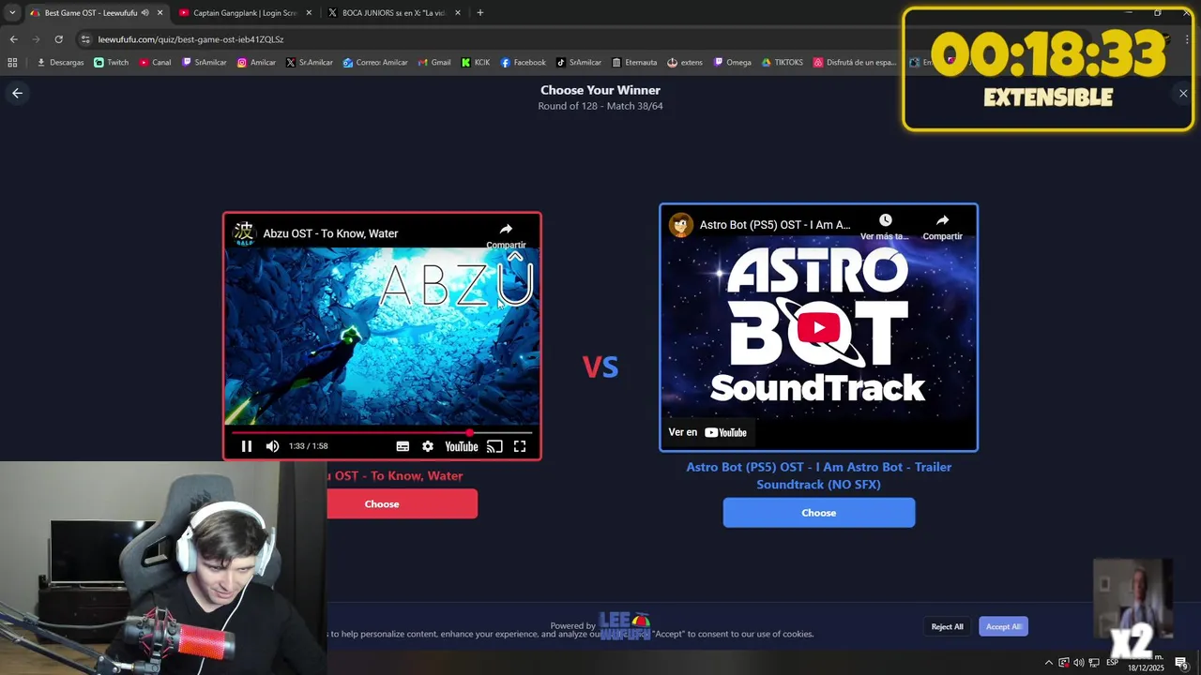Viewport: 1201px width, 675px height.
Task: Open Omega bookmark
Action: [x=733, y=63]
